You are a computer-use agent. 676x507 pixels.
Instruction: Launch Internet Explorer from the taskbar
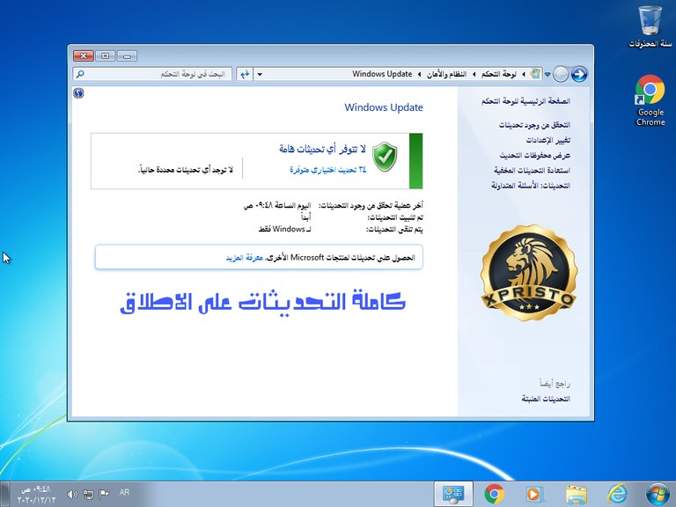click(617, 494)
